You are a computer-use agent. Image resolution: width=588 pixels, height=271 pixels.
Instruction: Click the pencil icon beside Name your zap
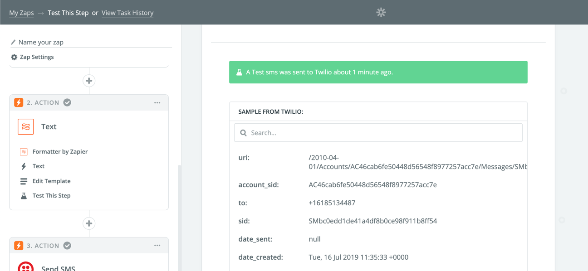(x=13, y=42)
